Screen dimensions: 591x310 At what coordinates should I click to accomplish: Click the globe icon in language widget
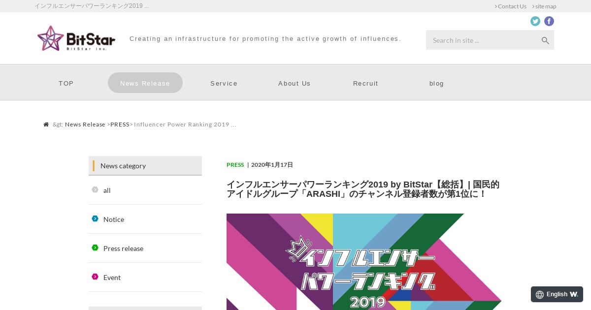540,294
